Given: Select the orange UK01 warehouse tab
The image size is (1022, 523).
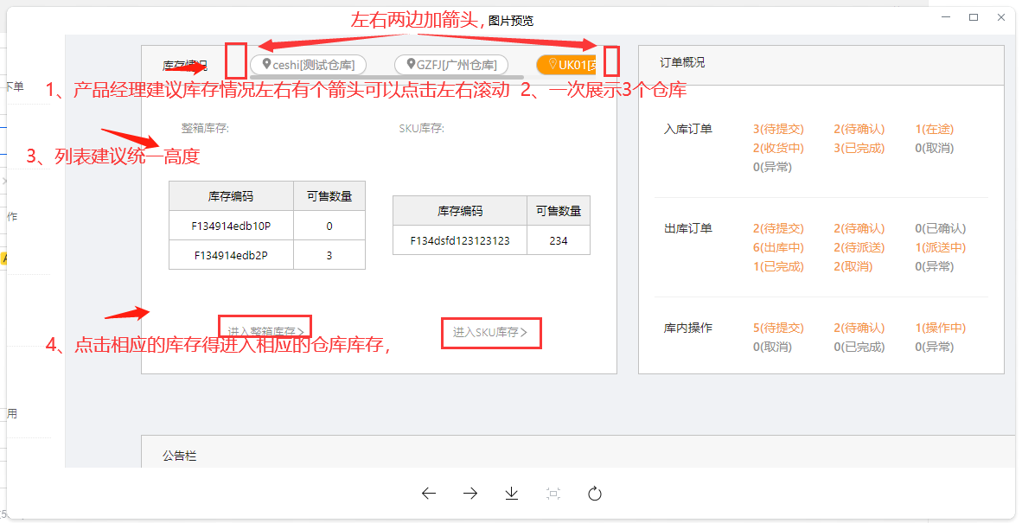Looking at the screenshot, I should tap(567, 65).
